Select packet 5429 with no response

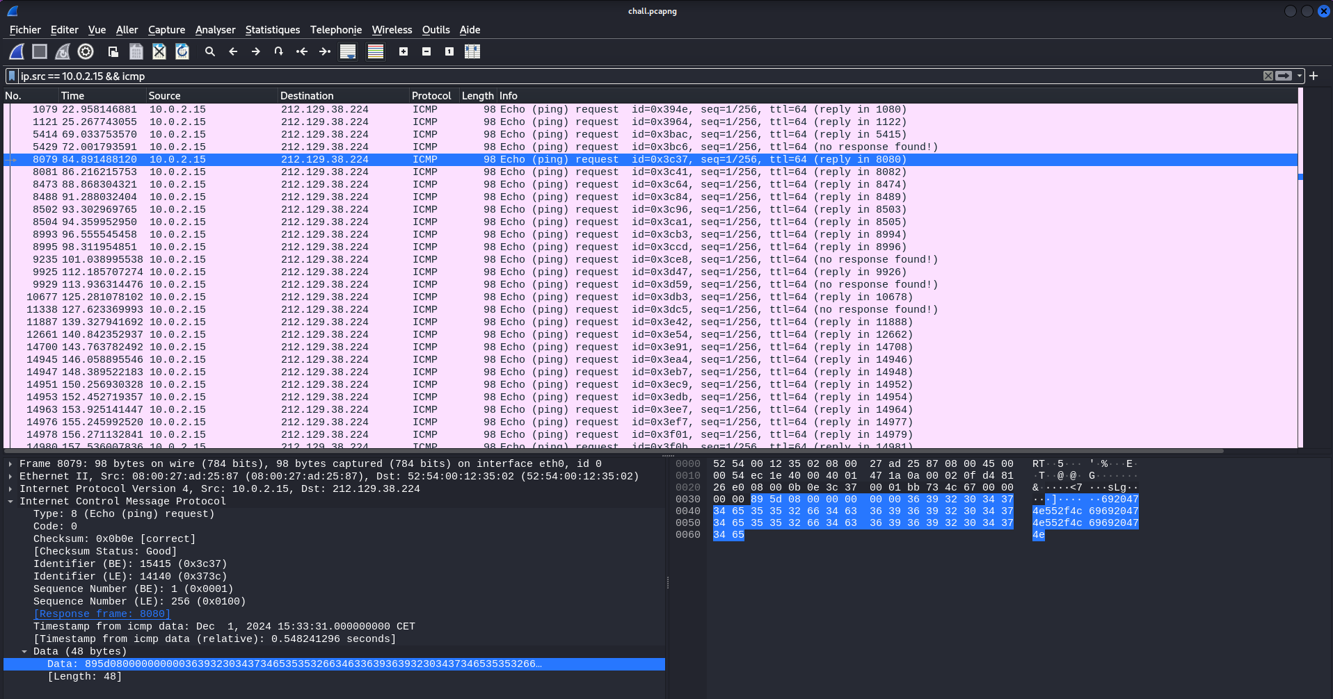[650, 147]
